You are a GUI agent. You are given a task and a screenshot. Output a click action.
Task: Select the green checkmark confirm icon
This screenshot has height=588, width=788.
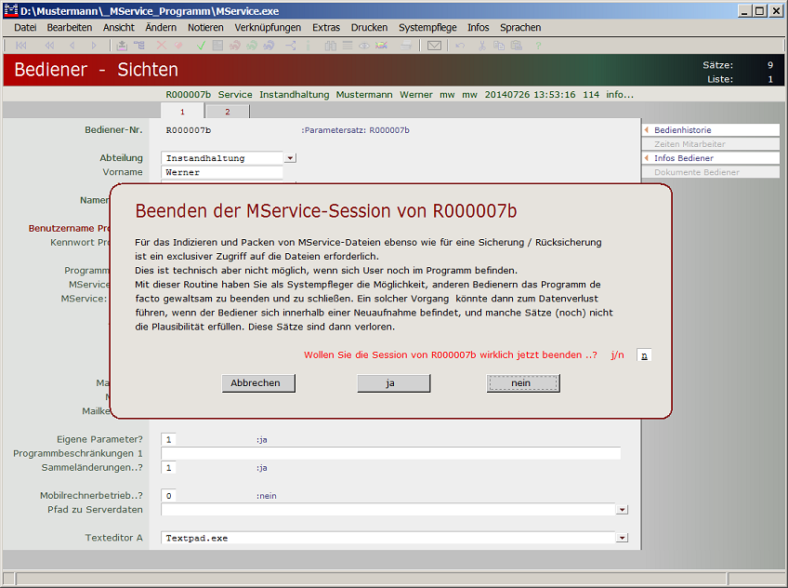point(200,44)
